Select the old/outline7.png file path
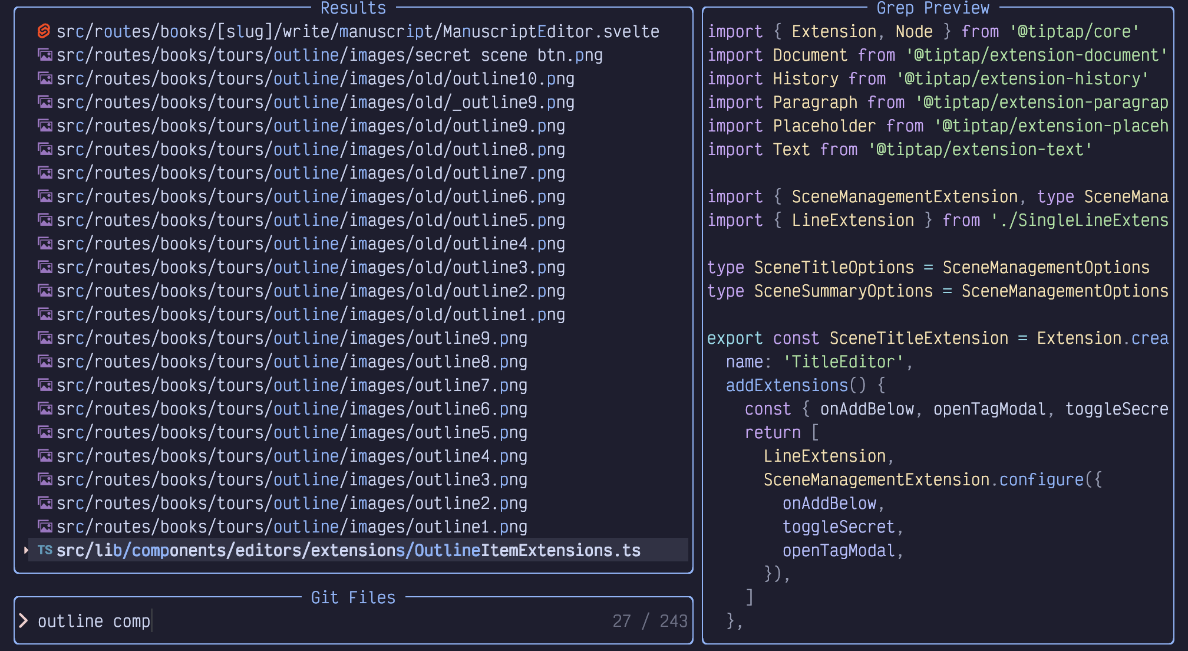This screenshot has width=1188, height=651. (x=311, y=173)
